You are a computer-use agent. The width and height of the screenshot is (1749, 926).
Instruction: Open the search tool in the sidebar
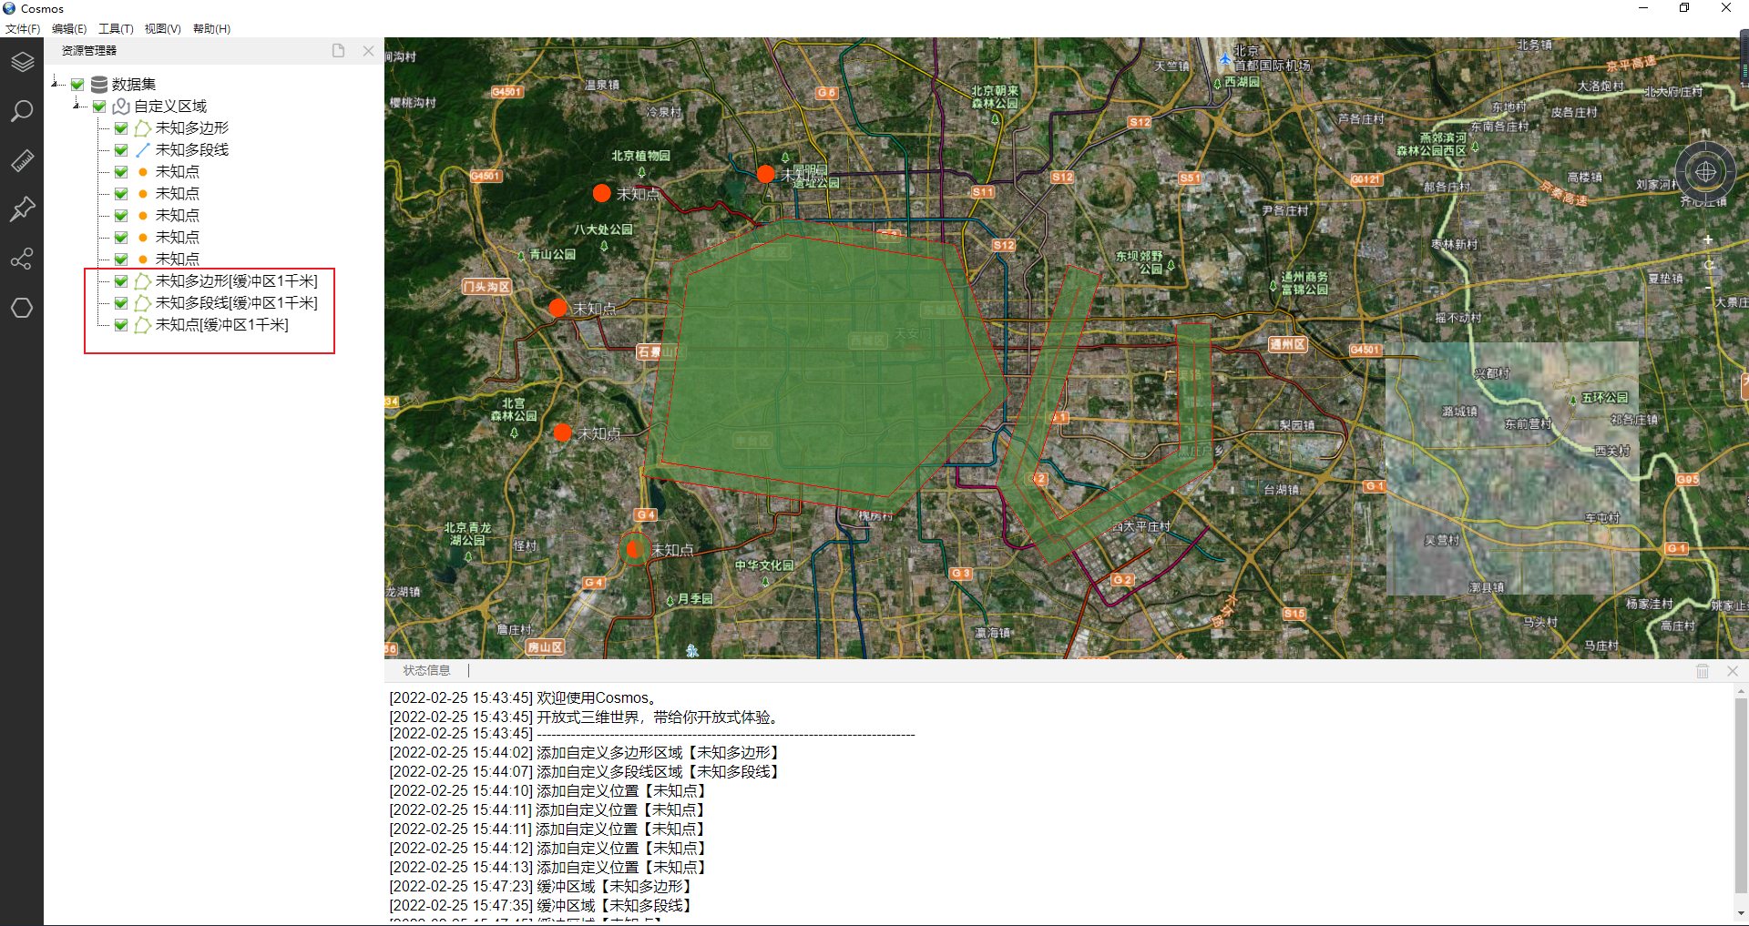[22, 111]
